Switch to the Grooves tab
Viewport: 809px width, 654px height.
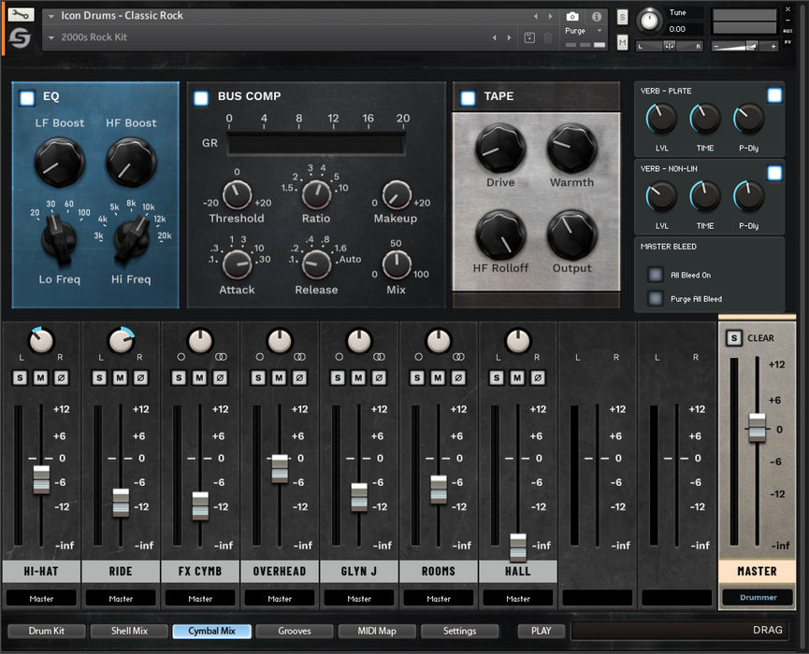click(294, 631)
